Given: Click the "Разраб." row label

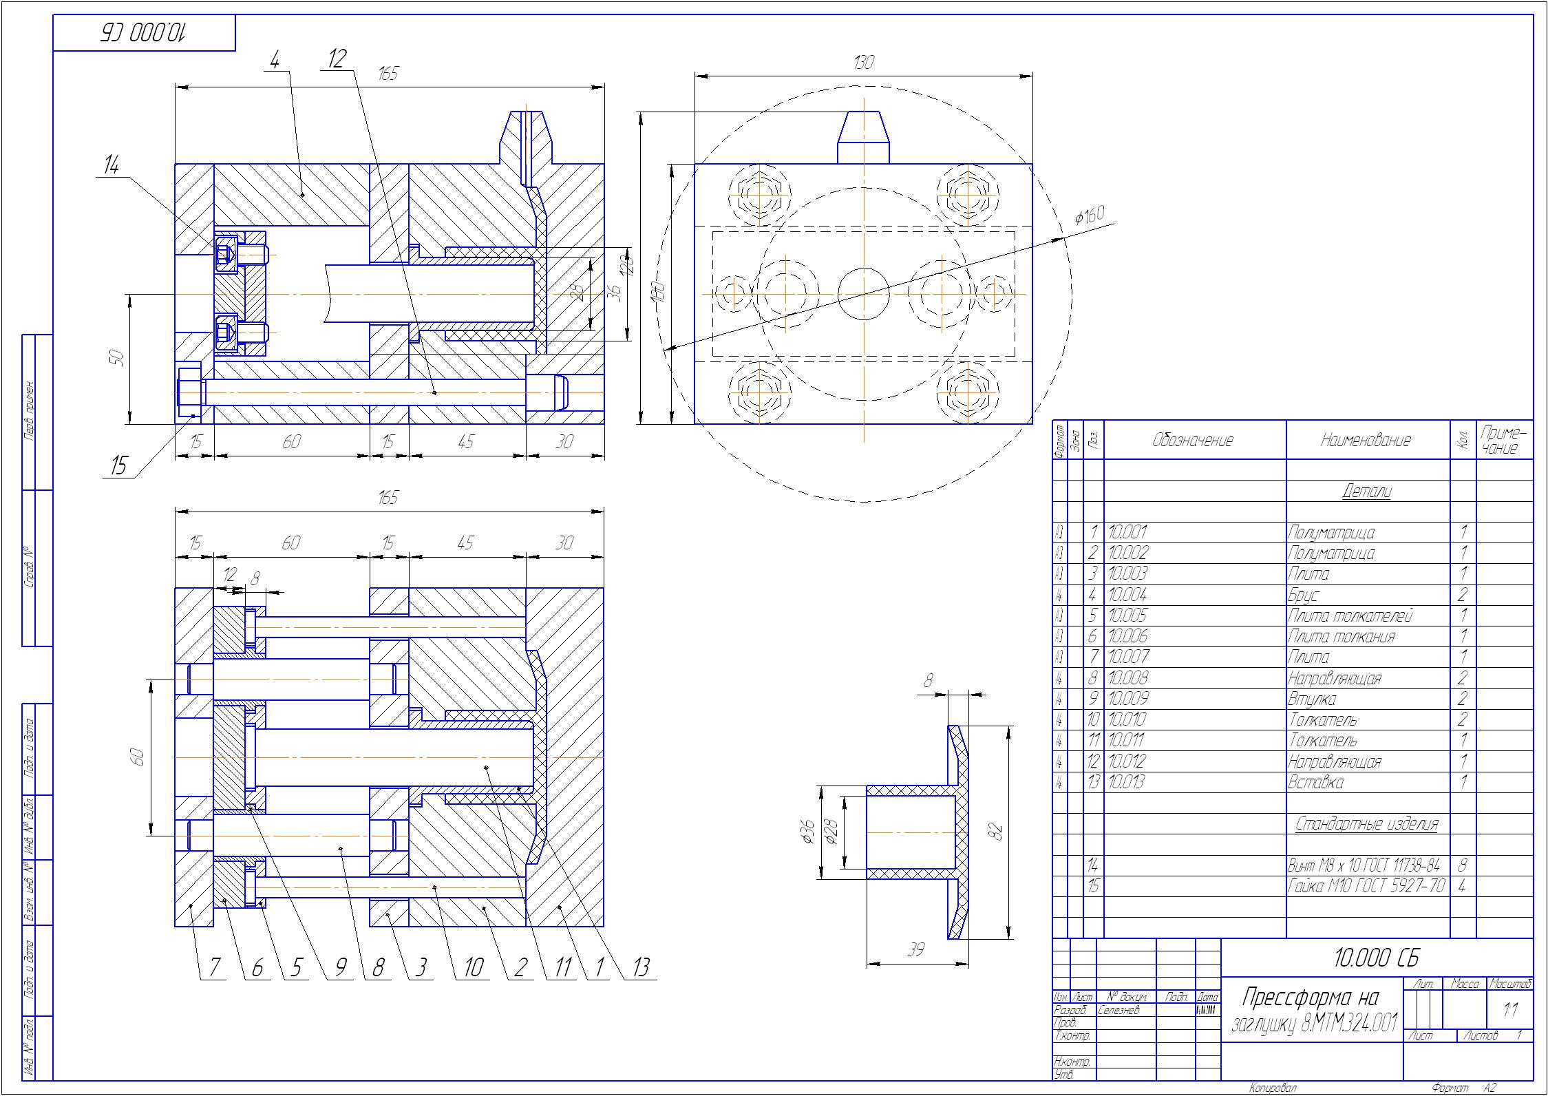Looking at the screenshot, I should (x=1070, y=1010).
